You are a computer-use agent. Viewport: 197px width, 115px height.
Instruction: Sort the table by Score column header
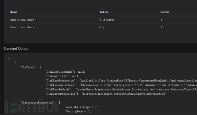tap(164, 12)
